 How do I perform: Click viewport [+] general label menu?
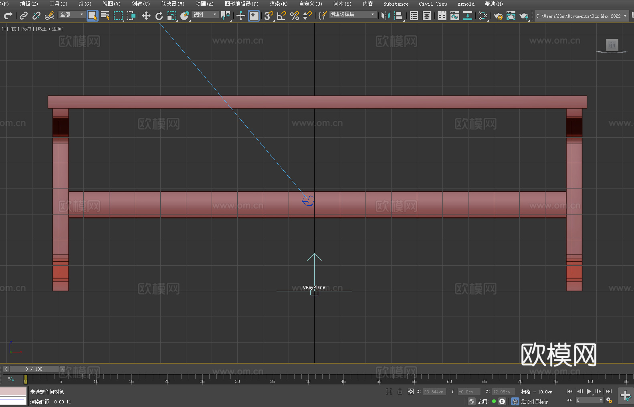(5, 29)
